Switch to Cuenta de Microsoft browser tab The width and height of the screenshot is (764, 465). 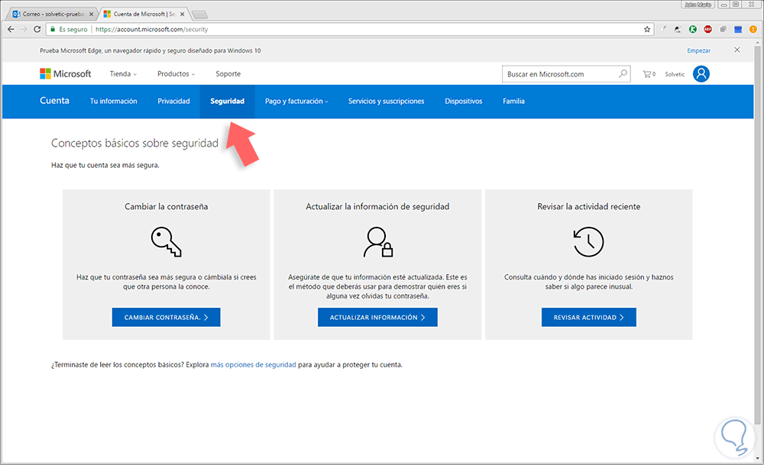143,14
